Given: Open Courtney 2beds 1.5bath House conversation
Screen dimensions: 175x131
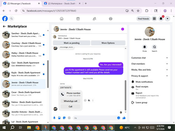Looking at the screenshot, I should click(23, 45).
